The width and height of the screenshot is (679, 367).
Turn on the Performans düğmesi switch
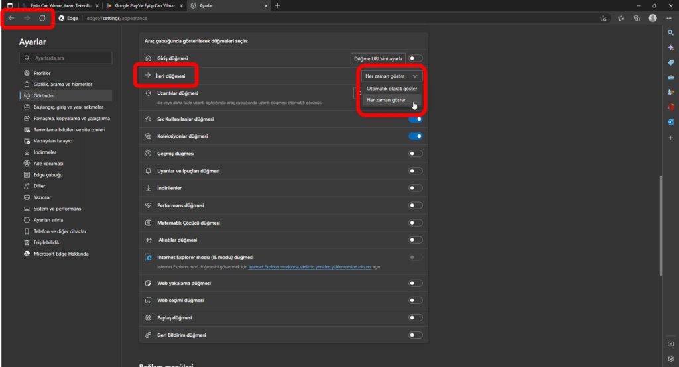pos(416,205)
